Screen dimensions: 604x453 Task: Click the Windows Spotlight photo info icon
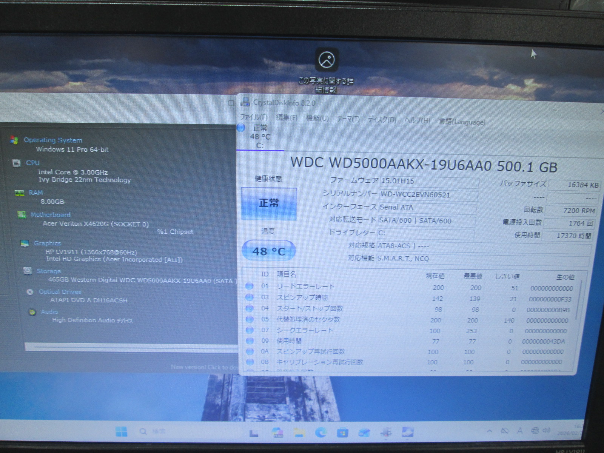(327, 60)
